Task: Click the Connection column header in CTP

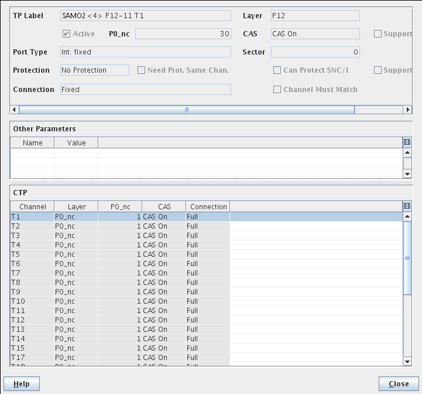Action: 208,207
